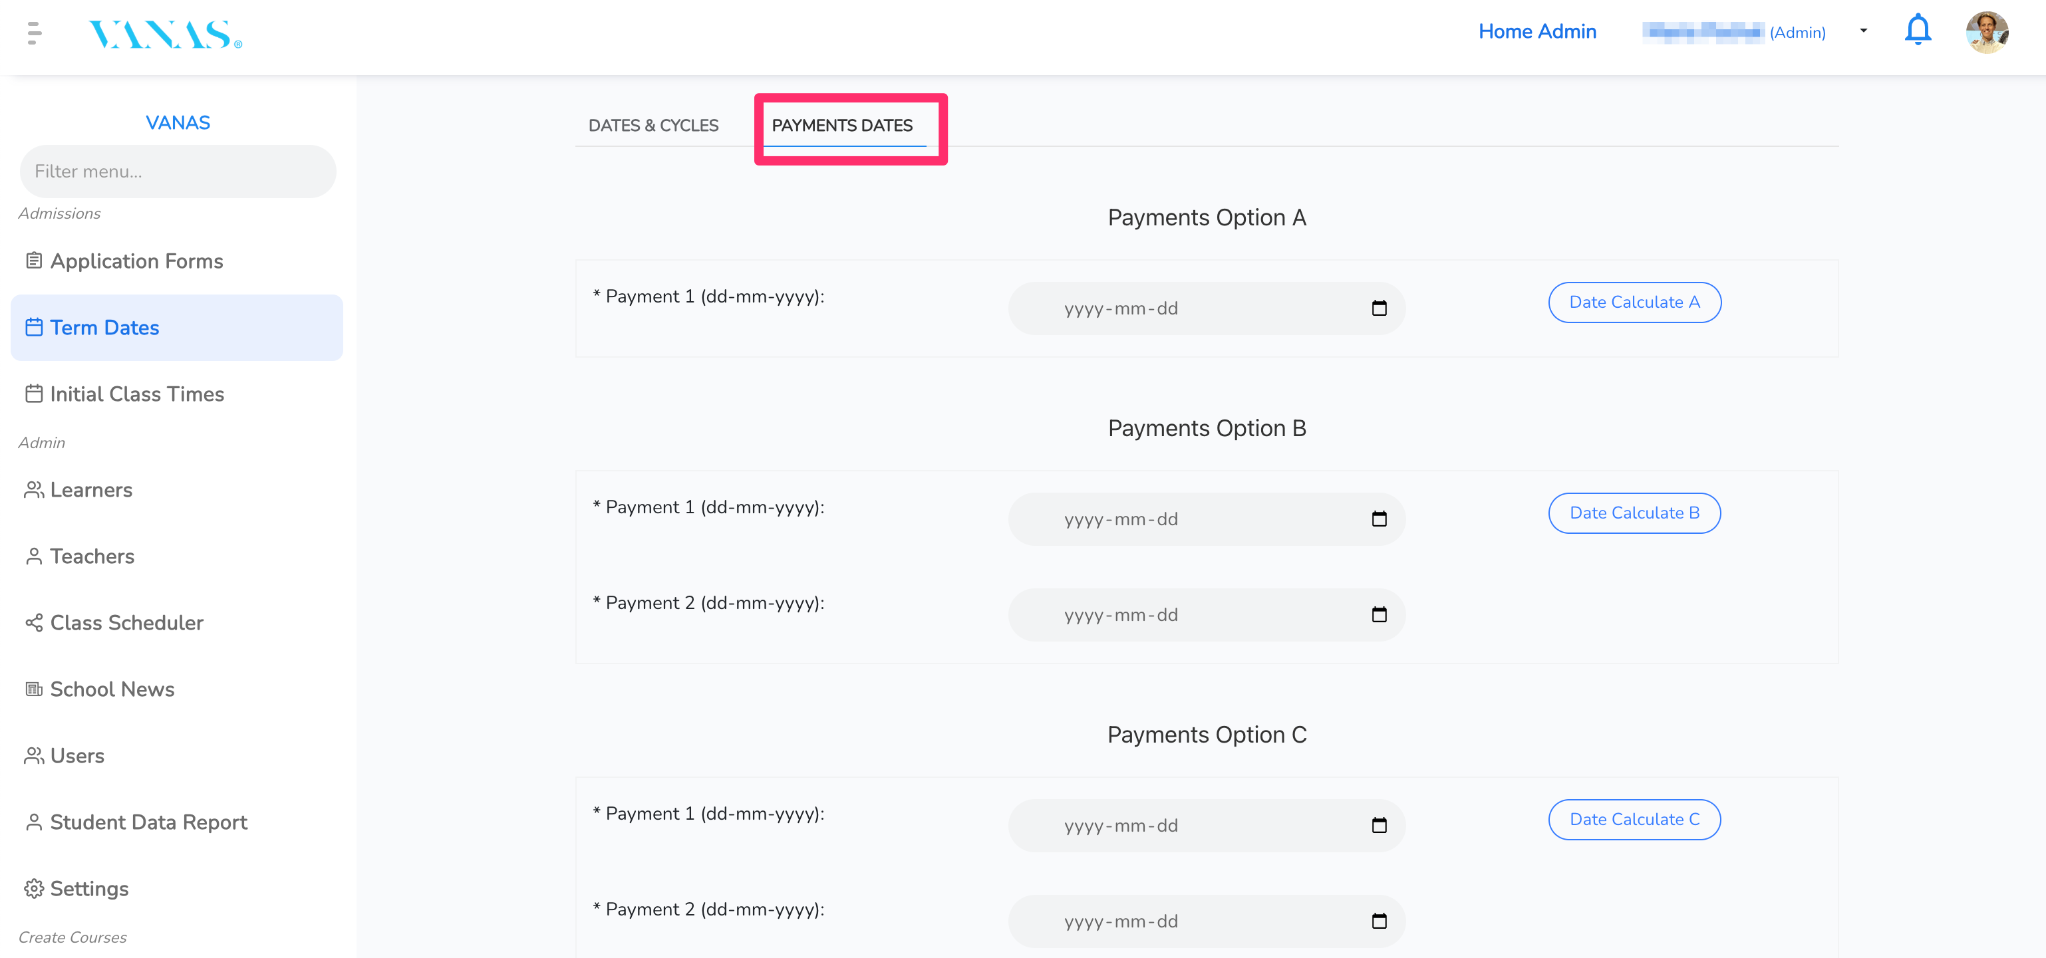Select the Payments Dates tab
The height and width of the screenshot is (958, 2046).
point(842,126)
